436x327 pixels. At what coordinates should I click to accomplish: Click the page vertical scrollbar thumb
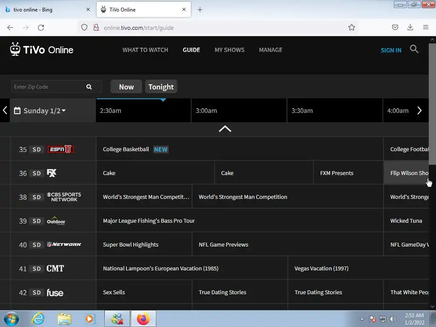tap(433, 103)
